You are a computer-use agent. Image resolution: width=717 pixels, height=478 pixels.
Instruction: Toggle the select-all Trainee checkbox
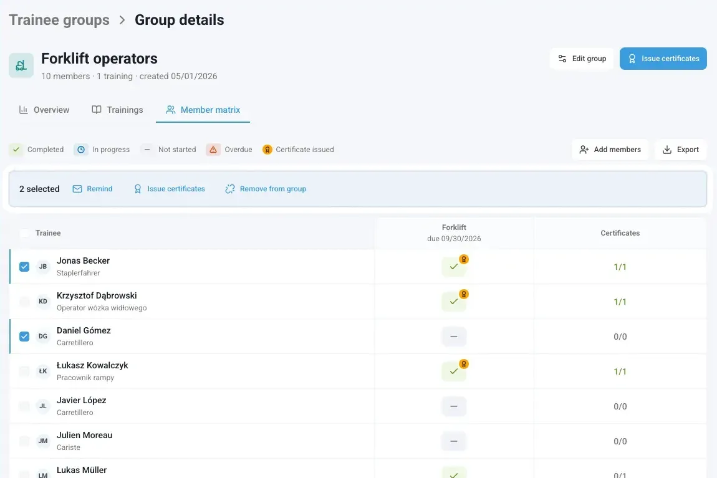25,233
